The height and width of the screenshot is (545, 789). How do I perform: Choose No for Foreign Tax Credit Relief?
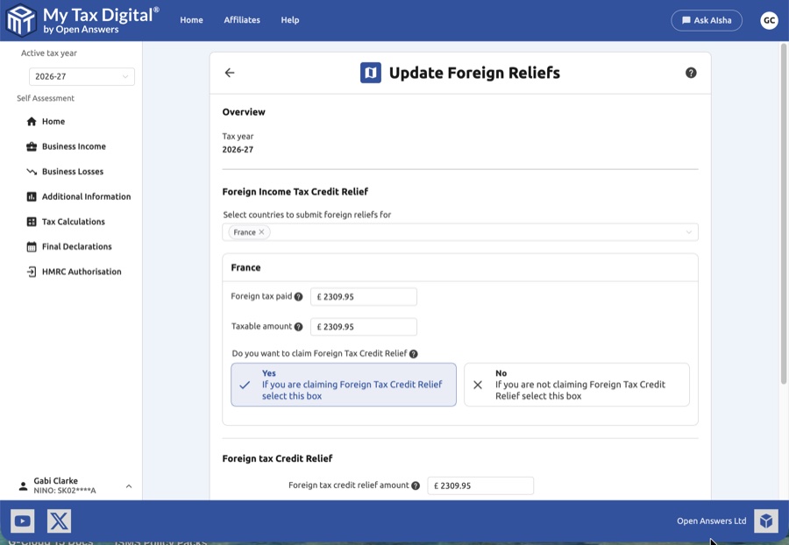coord(576,385)
